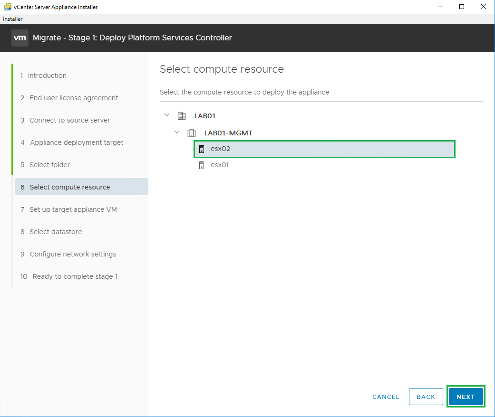Click the esx01 host icon
Screen dimensions: 495x417
(202, 165)
